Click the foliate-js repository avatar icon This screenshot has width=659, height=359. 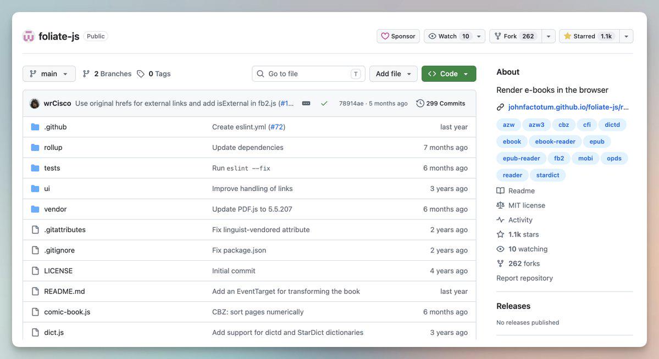pyautogui.click(x=28, y=36)
